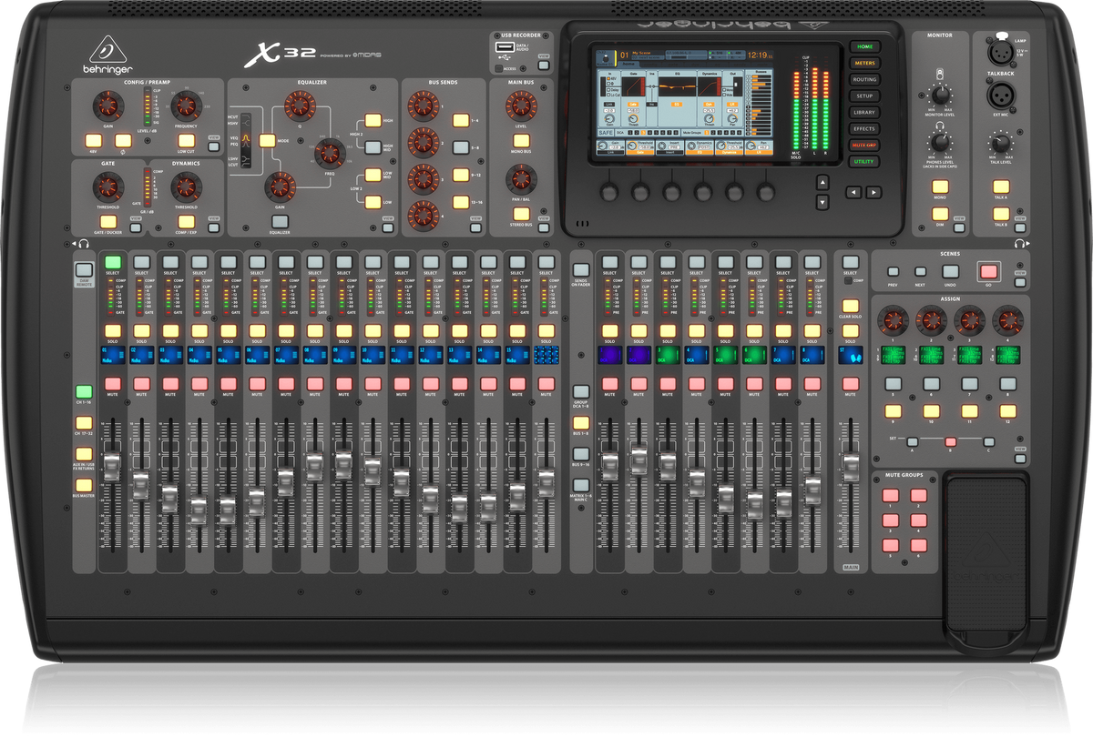
Task: Click the Main Bus LEVEL knob
Action: pos(521,106)
